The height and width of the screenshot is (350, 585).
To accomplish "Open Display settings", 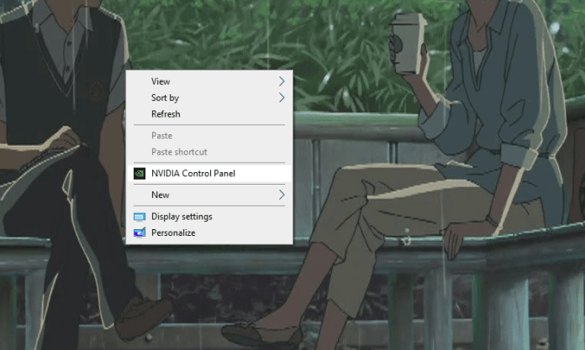I will pyautogui.click(x=209, y=217).
